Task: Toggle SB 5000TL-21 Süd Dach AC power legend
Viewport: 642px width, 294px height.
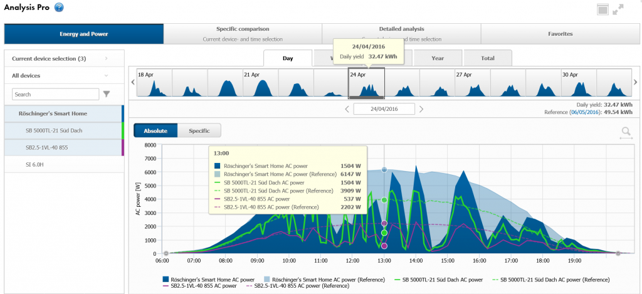Action: 436,279
